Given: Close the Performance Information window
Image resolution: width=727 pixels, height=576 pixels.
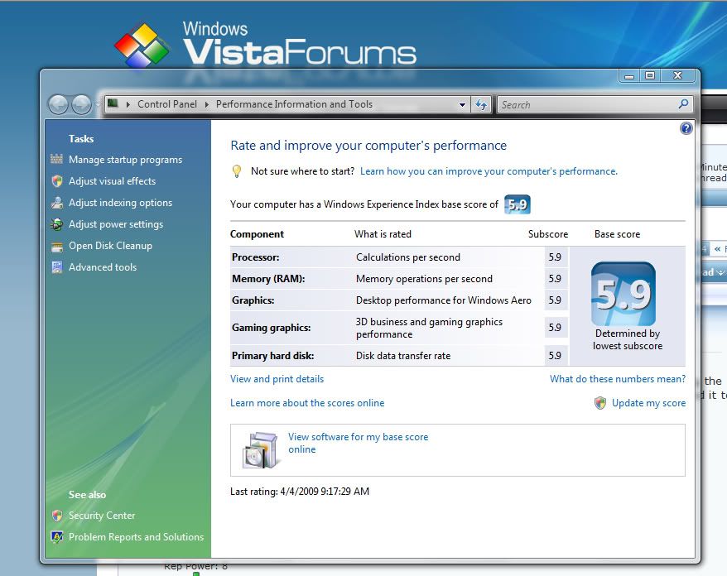Looking at the screenshot, I should (678, 75).
